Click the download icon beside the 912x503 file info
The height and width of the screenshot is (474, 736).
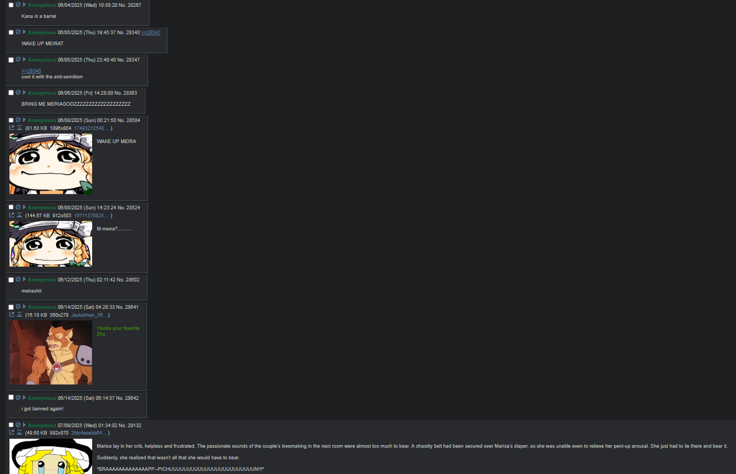(19, 215)
